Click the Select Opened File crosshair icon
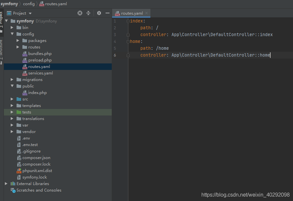 click(80, 13)
